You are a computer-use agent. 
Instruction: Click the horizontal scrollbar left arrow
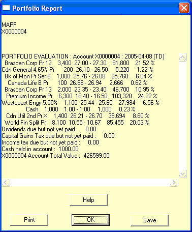[6, 183]
